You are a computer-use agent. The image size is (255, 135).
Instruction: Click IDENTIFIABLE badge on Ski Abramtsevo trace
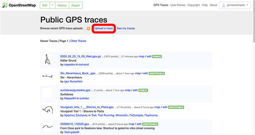point(157,73)
